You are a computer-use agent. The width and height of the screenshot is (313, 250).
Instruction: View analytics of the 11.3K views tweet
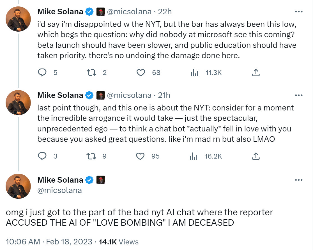(x=195, y=73)
